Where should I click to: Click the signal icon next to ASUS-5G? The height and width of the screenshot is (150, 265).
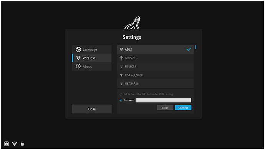tap(121, 58)
